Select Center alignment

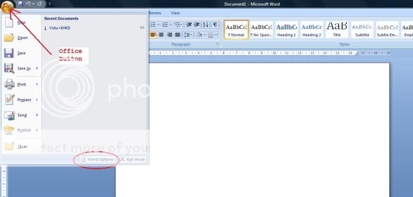[161, 35]
